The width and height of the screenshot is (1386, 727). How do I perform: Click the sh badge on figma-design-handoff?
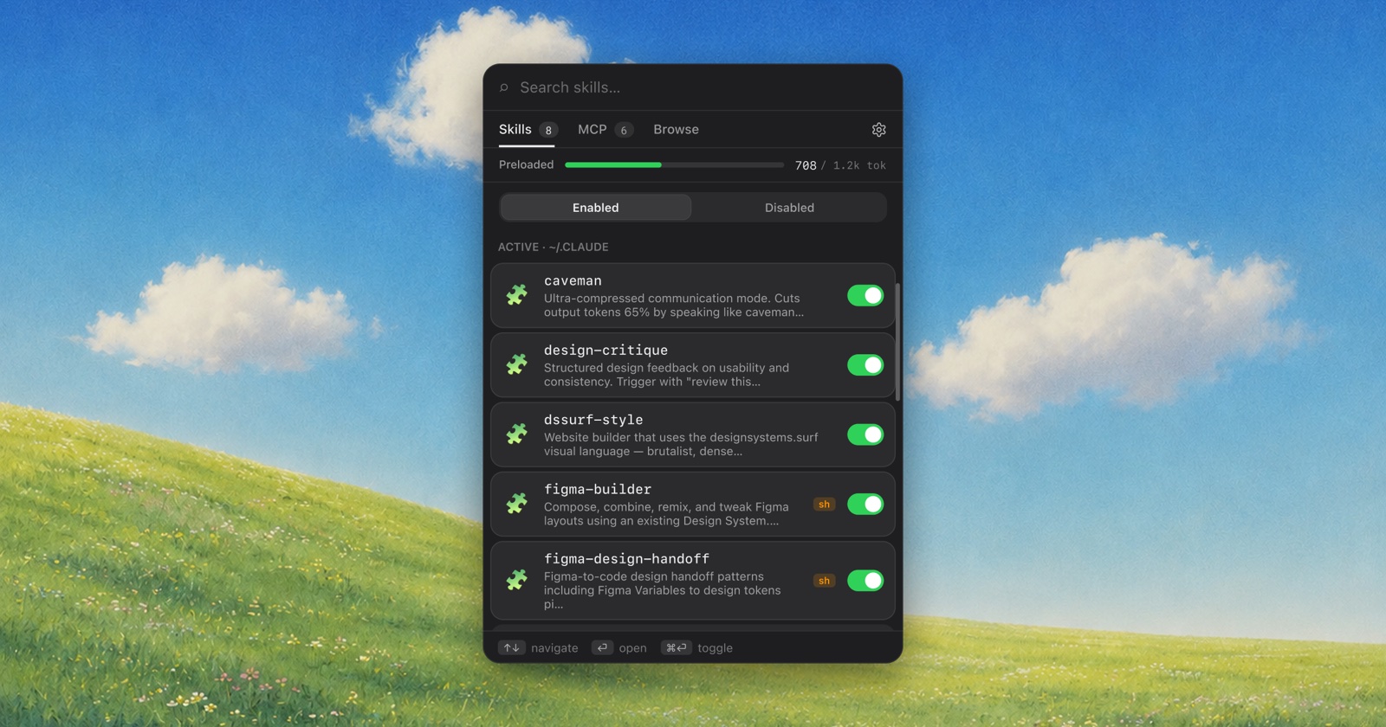pos(824,581)
